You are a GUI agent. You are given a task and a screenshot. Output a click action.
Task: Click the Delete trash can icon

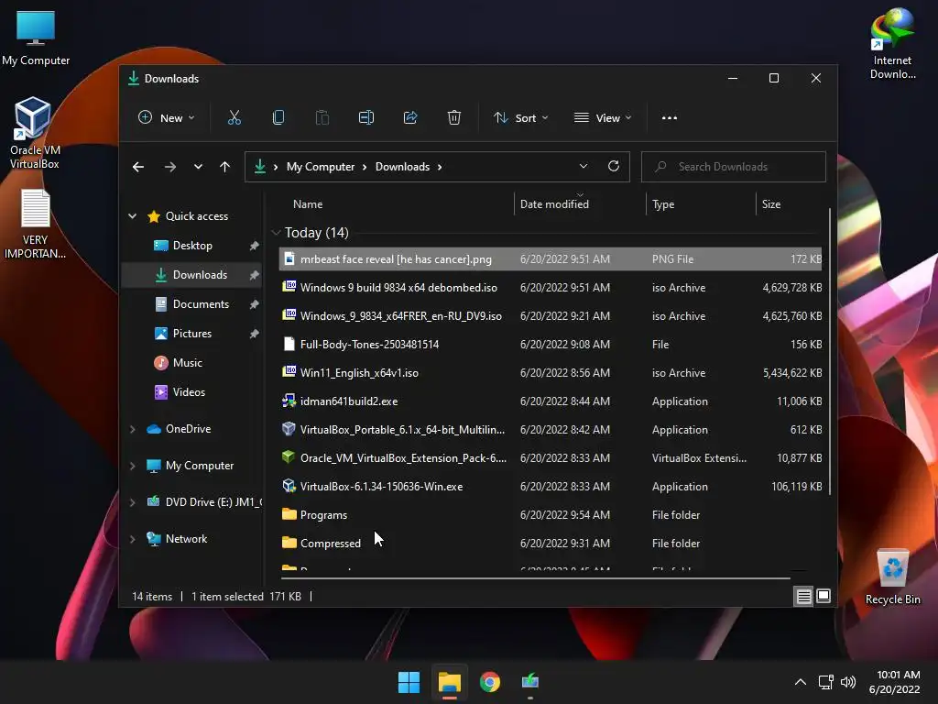454,118
